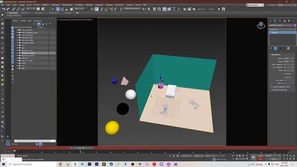Hide the ColorPicker_Yellow object via eye icon
The image size is (297, 167).
pyautogui.click(x=18, y=43)
